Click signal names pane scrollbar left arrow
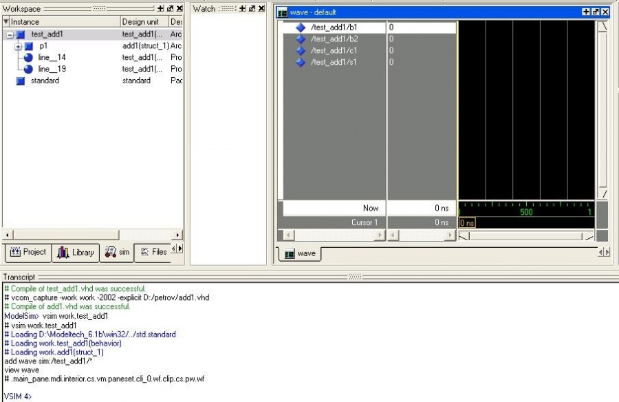This screenshot has height=402, width=619. point(289,235)
